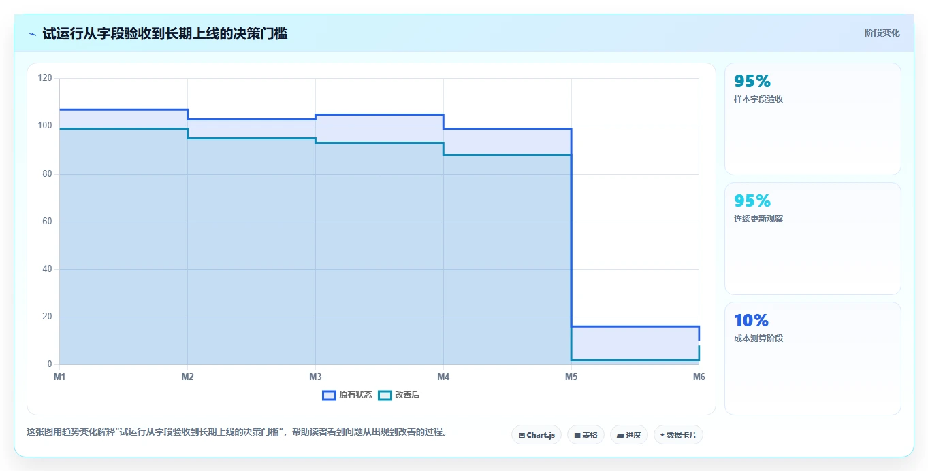Click the M4 axis label
The image size is (928, 471).
(443, 377)
